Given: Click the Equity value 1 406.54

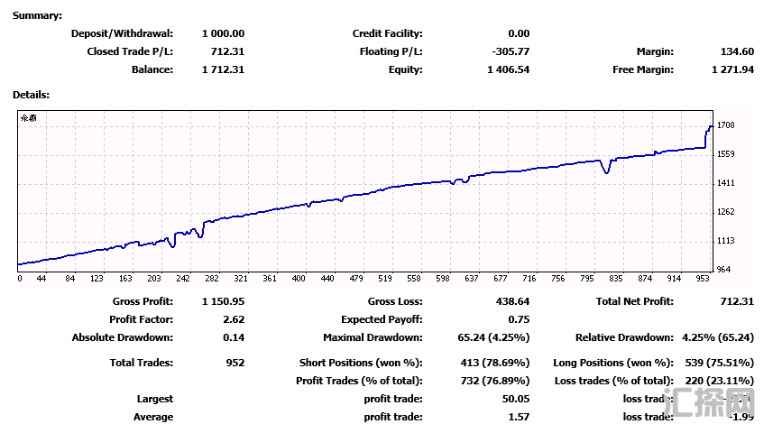Looking at the screenshot, I should click(x=508, y=69).
